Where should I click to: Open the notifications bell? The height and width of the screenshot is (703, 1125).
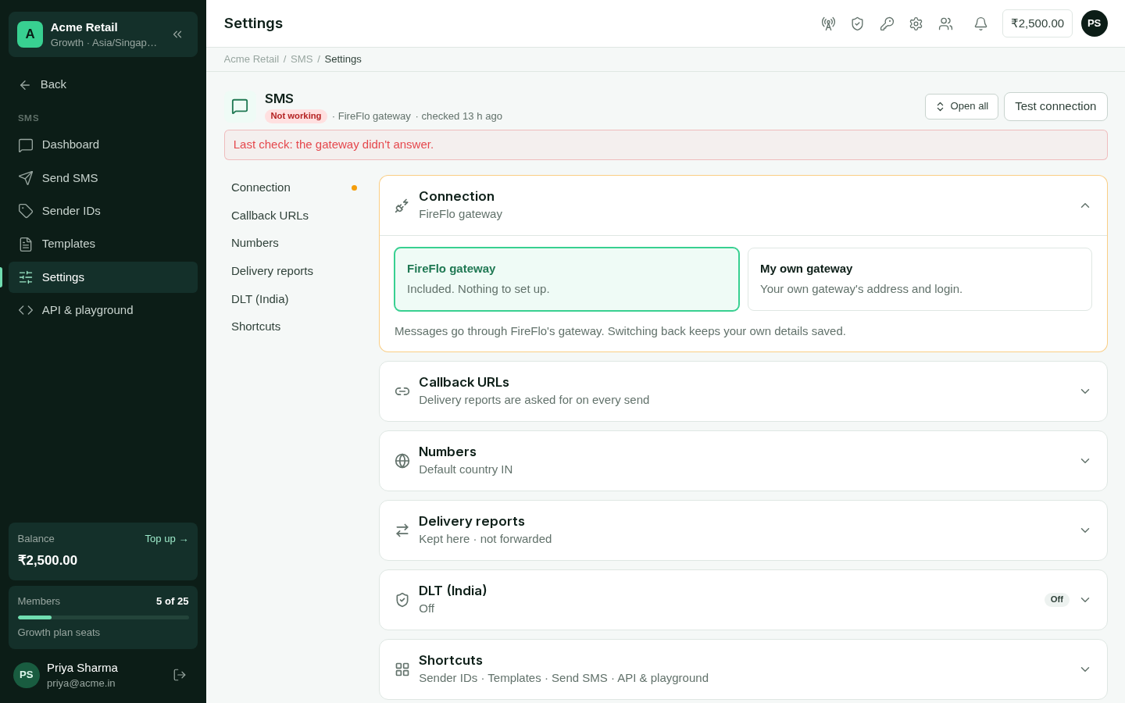click(x=980, y=23)
